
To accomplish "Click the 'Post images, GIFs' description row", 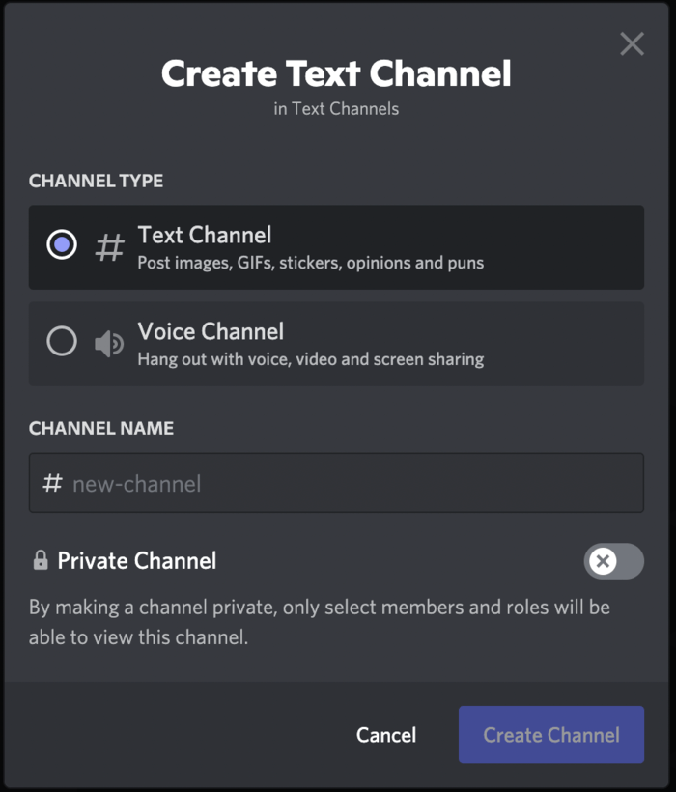I will tap(311, 263).
